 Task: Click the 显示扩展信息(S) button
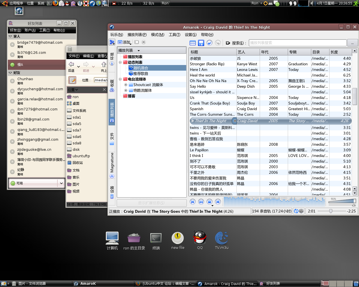[x=151, y=203]
